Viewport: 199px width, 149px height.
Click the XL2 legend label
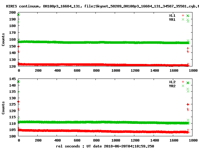[172, 82]
